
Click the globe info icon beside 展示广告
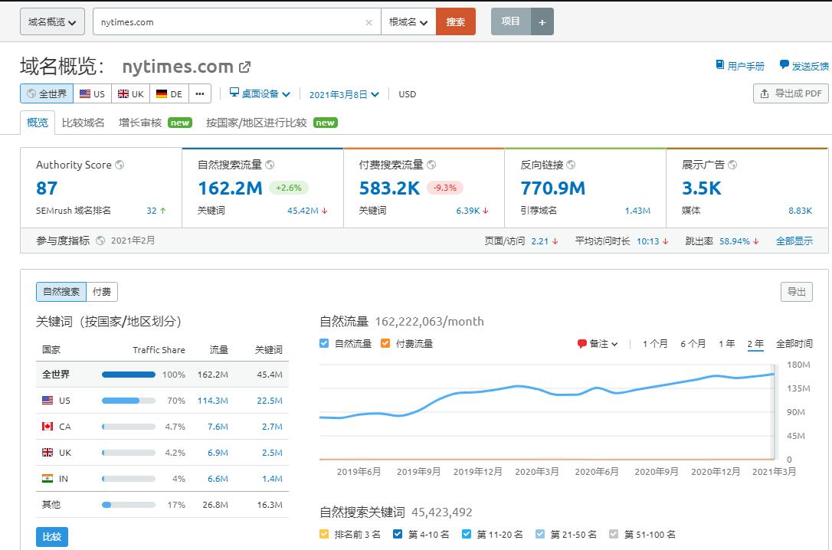click(732, 165)
